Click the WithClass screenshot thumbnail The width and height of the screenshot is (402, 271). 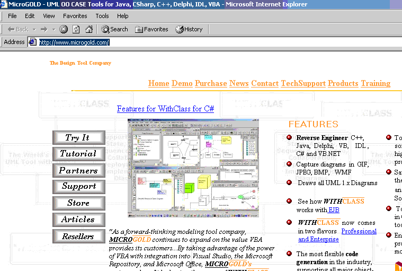(193, 167)
